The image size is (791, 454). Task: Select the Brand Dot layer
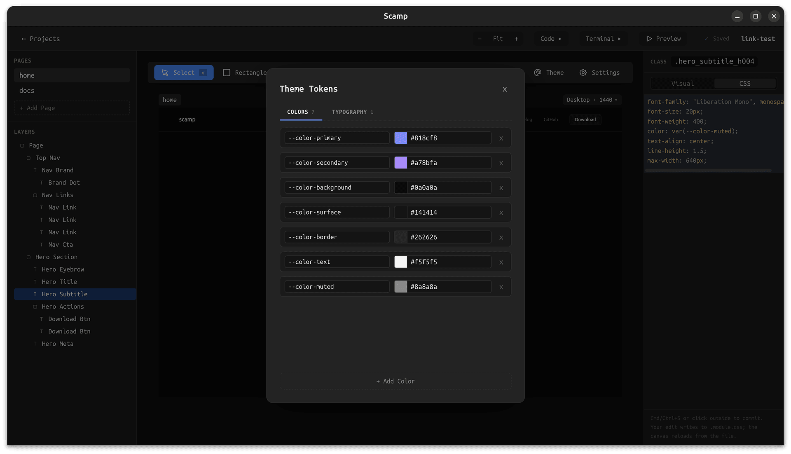[x=75, y=183]
